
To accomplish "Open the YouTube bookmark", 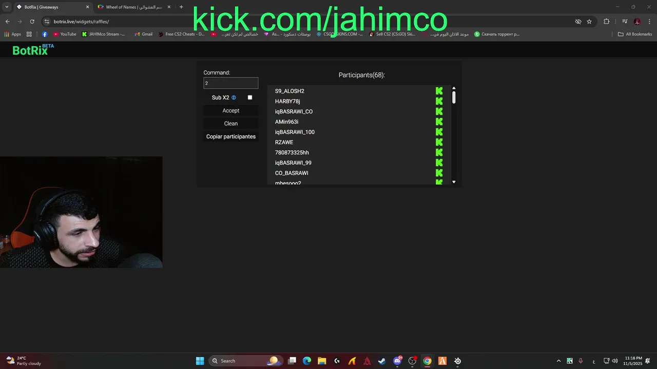I will click(65, 34).
